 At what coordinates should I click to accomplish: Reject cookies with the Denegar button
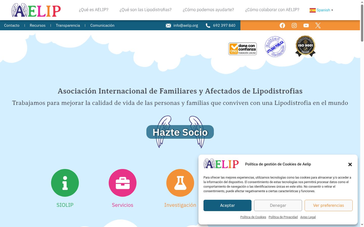coord(278,205)
